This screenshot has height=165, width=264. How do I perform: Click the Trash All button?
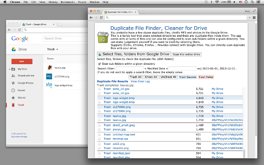[135, 77]
